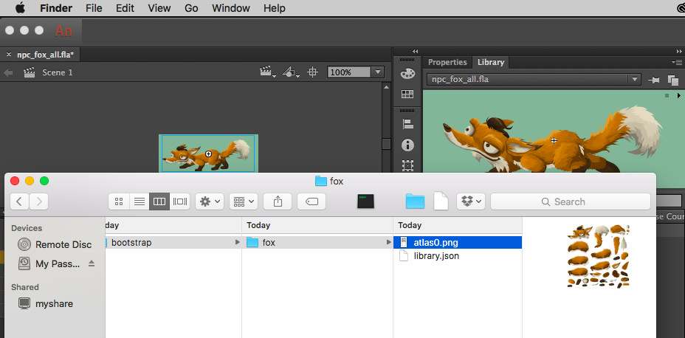Open the Align panel icon
The width and height of the screenshot is (685, 338).
[407, 125]
